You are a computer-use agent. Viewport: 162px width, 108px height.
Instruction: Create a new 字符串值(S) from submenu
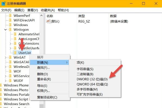pyautogui.click(x=95, y=69)
